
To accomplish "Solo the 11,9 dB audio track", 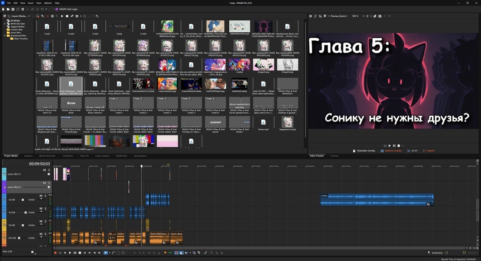I will tap(45, 209).
